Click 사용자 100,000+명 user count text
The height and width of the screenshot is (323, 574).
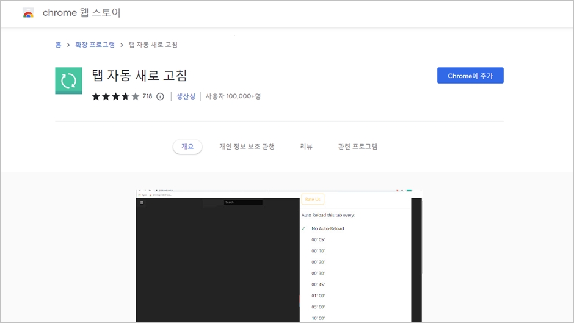coord(233,96)
